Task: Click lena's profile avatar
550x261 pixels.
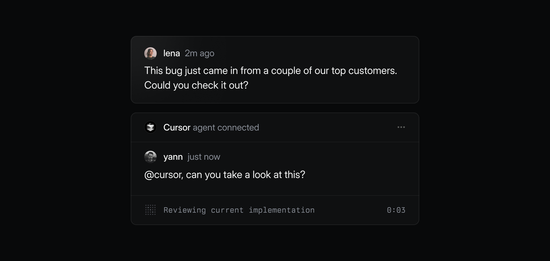Action: tap(150, 53)
